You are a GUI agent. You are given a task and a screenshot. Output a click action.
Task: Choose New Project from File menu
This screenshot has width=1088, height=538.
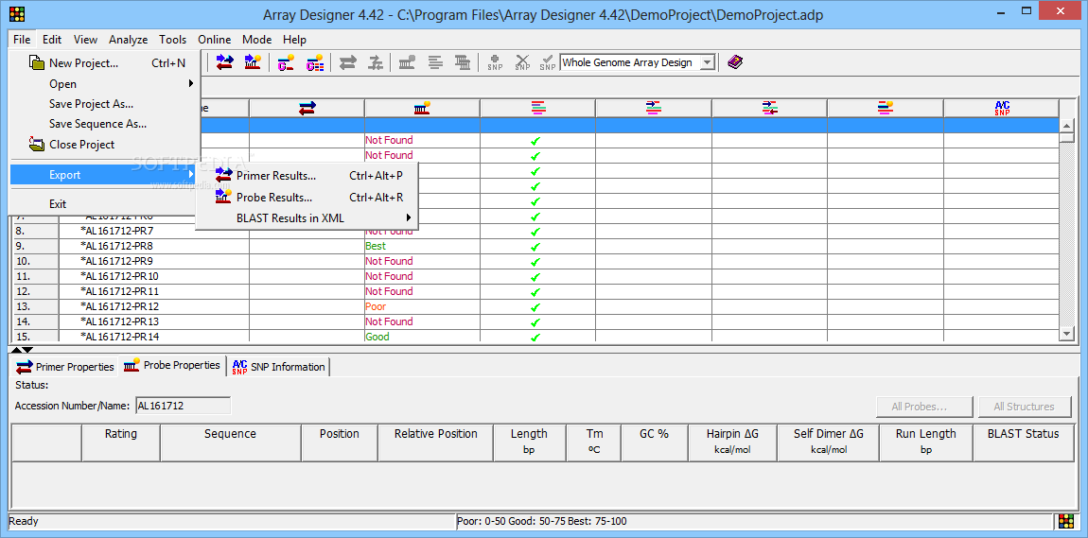tap(105, 63)
